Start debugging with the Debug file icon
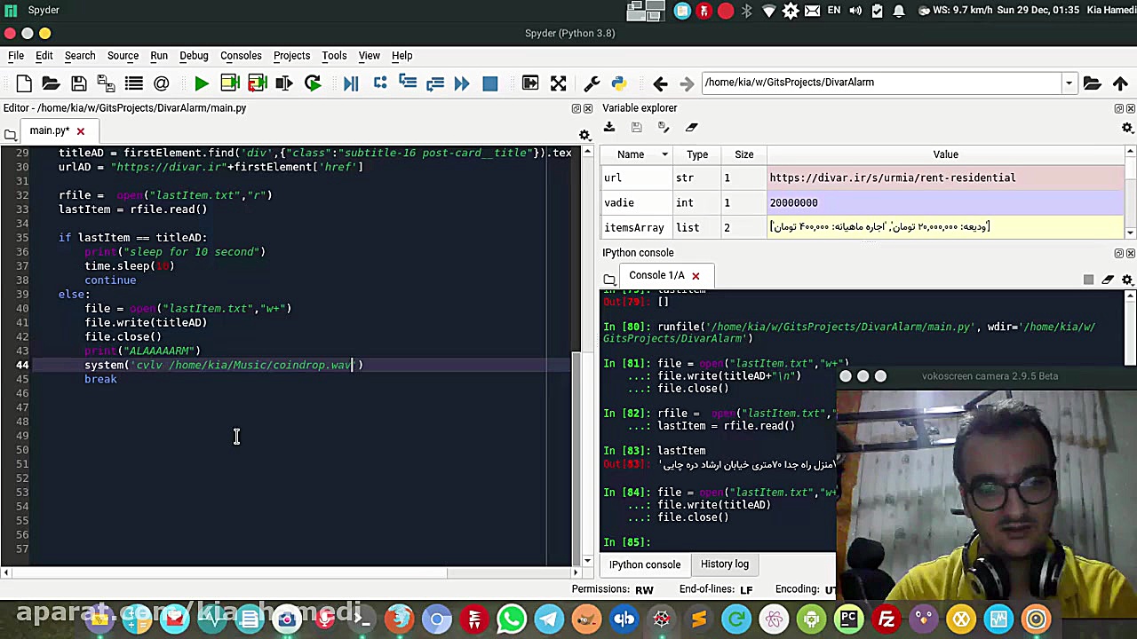This screenshot has height=639, width=1137. [351, 83]
